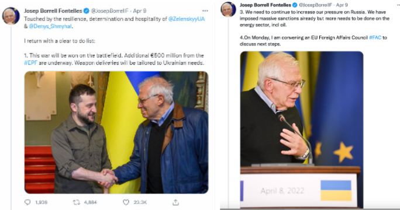This screenshot has width=400, height=210.
Task: Click the blue verified badge in left tweet
Action: pos(87,10)
